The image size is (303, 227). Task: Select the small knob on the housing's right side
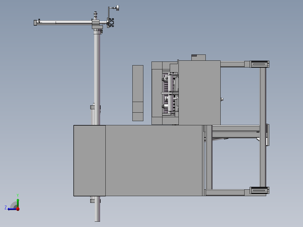click(222, 99)
